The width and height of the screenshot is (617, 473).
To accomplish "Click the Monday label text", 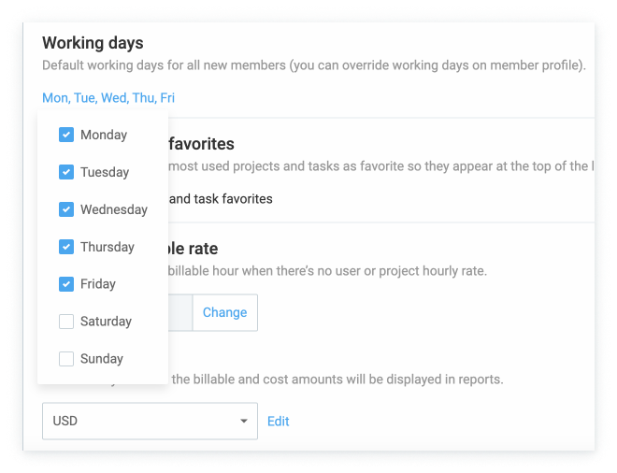I will (x=103, y=135).
